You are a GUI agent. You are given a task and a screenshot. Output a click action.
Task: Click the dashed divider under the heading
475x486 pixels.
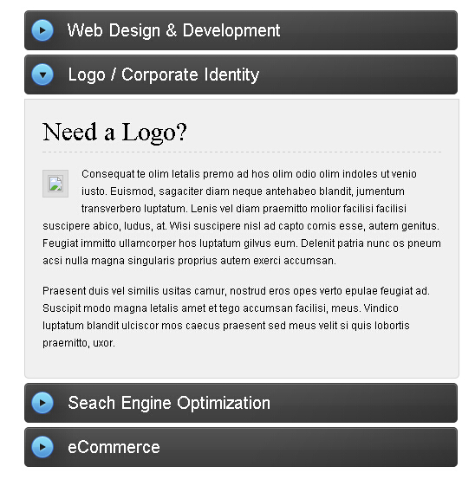242,152
